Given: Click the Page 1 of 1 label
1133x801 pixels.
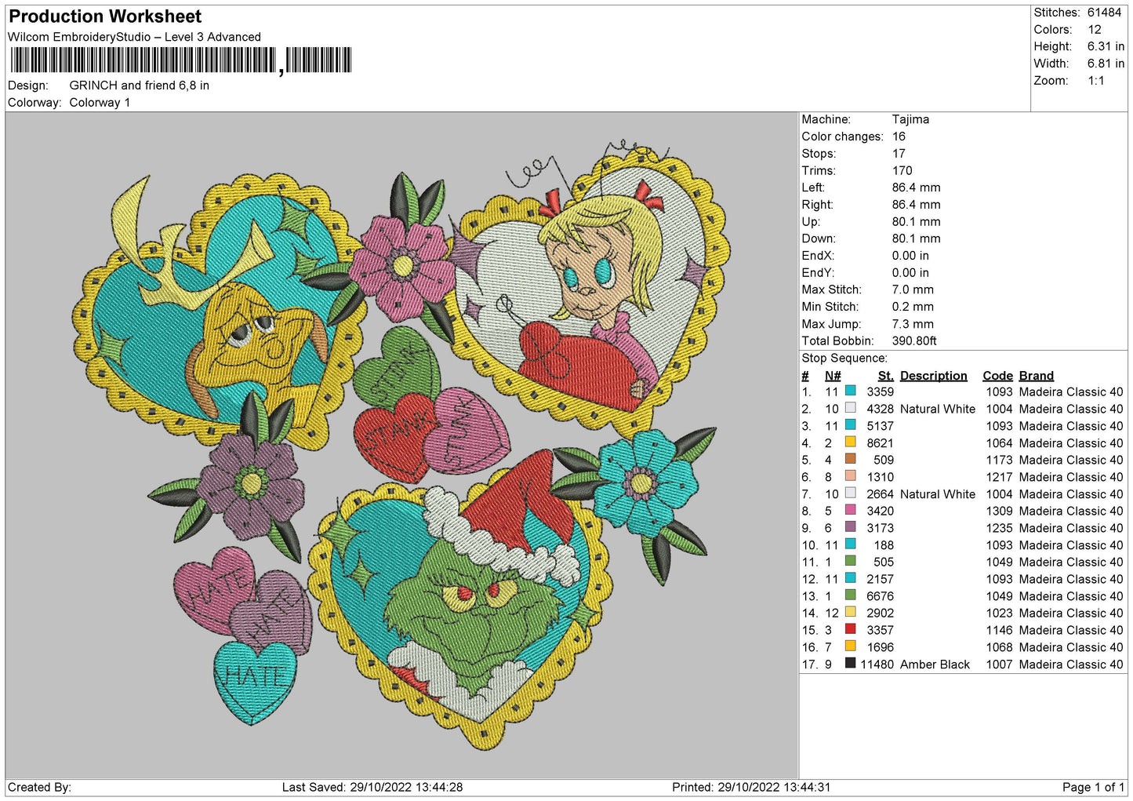Looking at the screenshot, I should (x=1093, y=788).
